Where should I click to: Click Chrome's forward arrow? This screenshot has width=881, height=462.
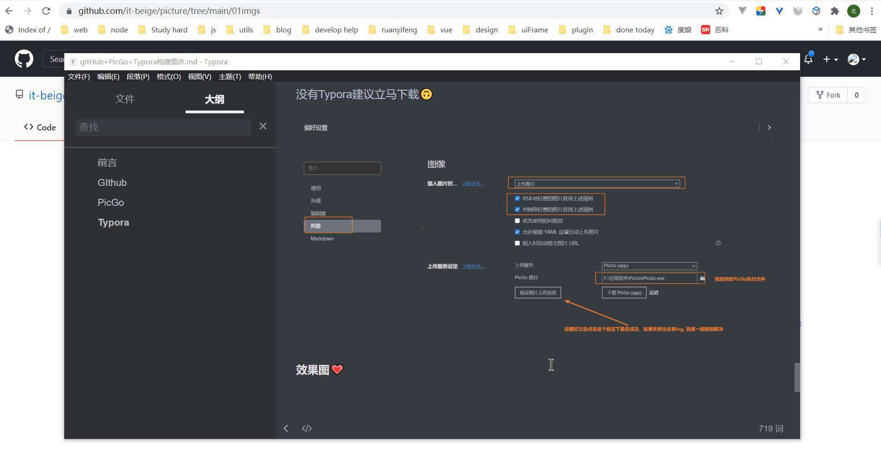28,11
